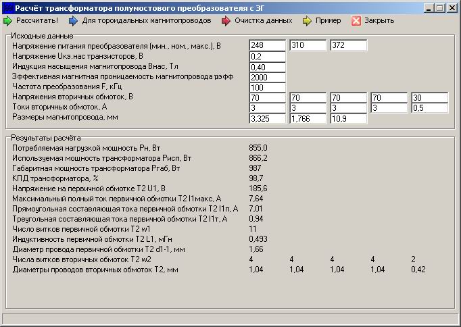Select the fifth secondary current field 0,5

click(429, 108)
